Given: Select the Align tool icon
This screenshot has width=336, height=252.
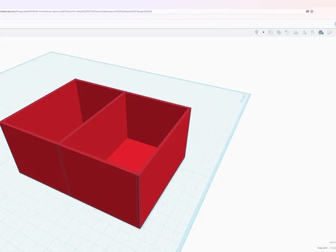Looking at the screenshot, I should (x=296, y=33).
